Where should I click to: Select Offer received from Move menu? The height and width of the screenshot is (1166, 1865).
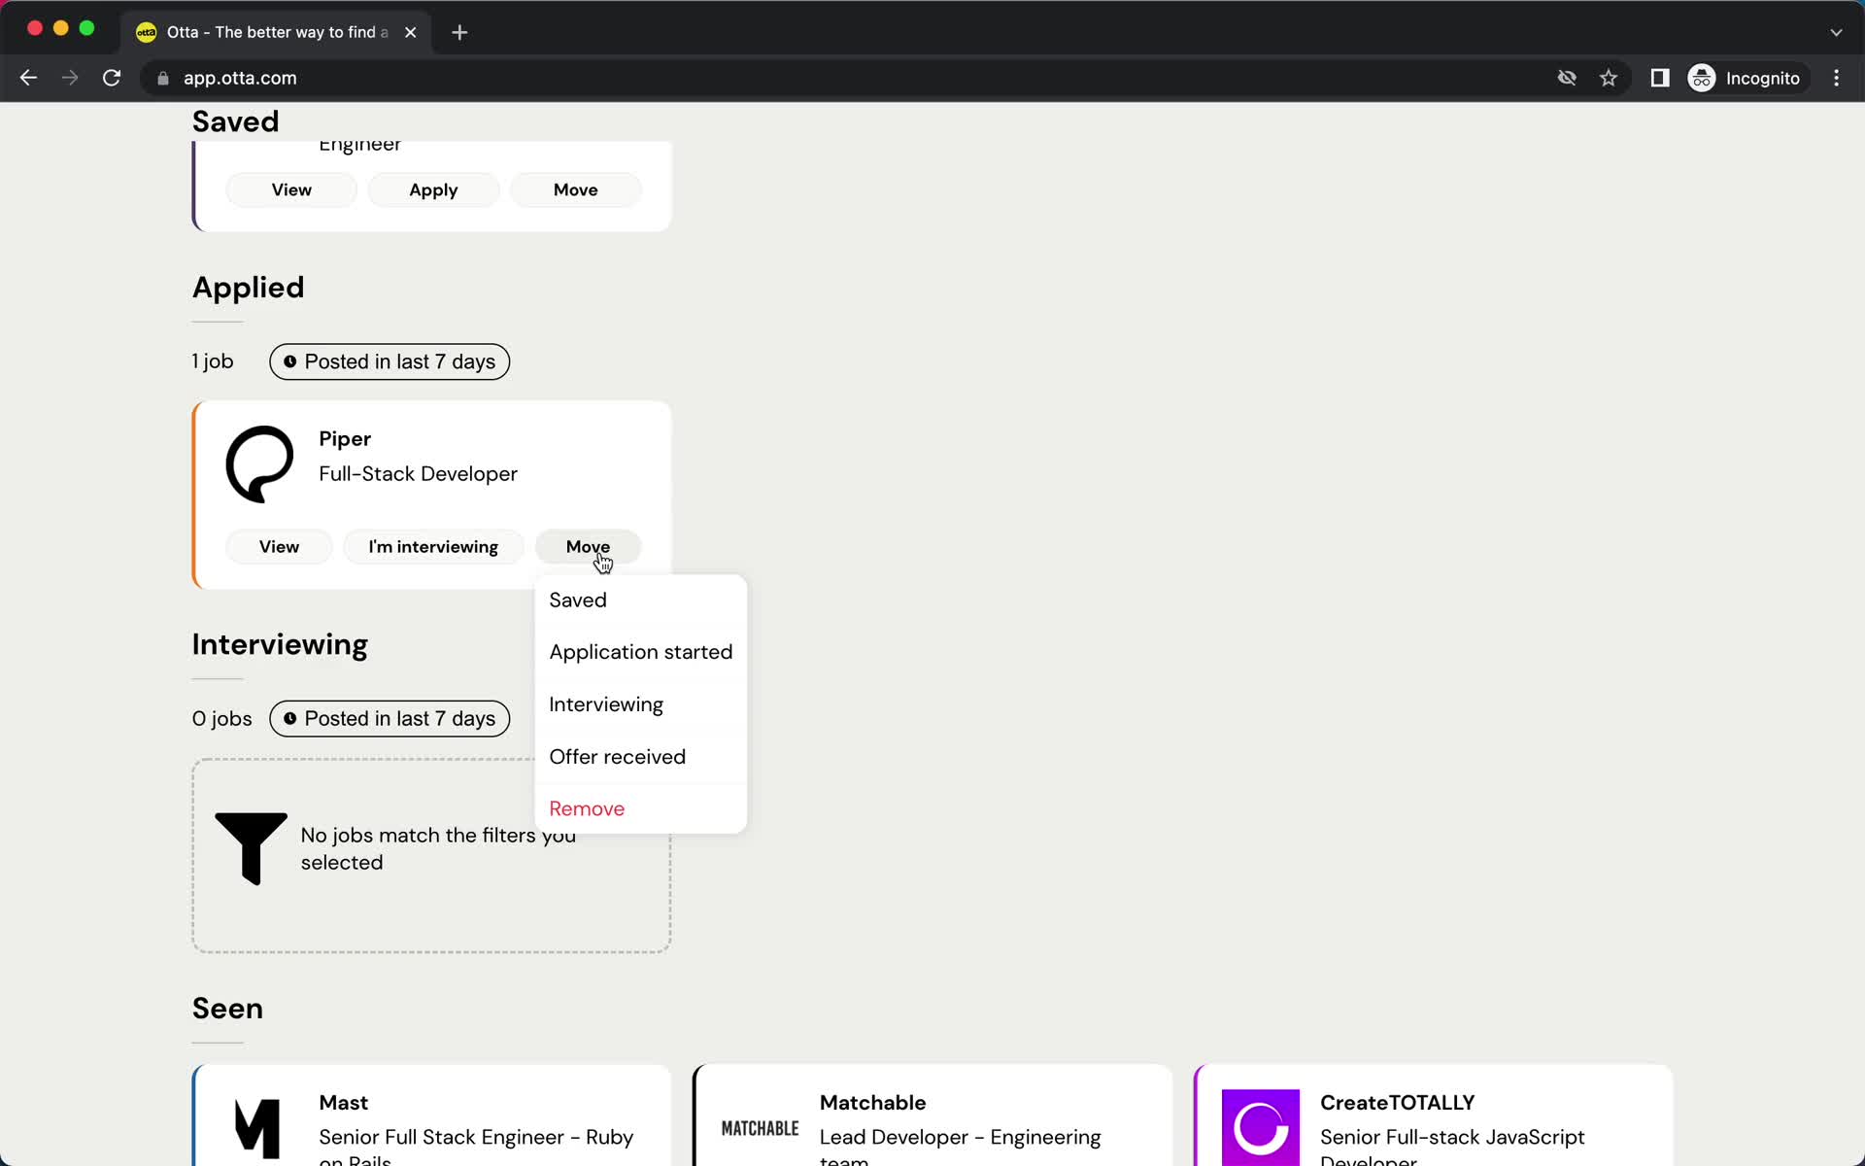click(640, 757)
